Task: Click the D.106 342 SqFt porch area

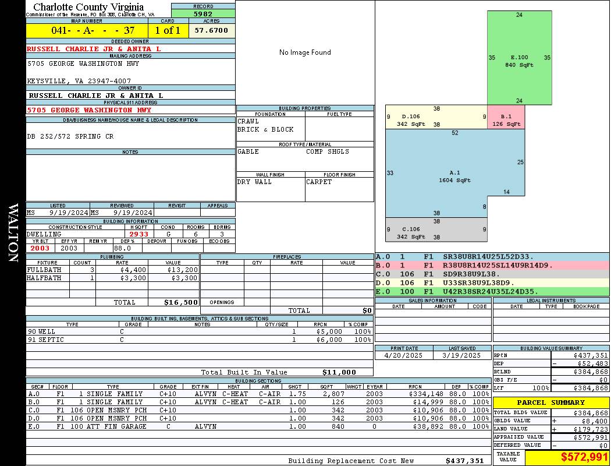Action: [436, 117]
